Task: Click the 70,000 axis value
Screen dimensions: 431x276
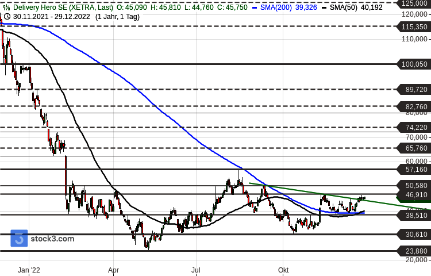Action: point(417,137)
